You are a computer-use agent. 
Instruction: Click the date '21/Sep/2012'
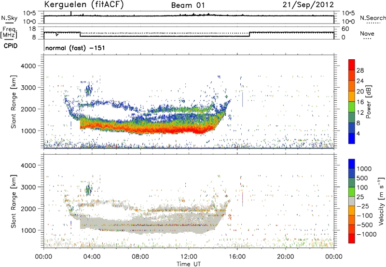pos(308,5)
